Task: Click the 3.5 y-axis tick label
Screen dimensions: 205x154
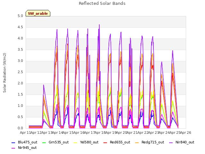Action: click(x=20, y=50)
